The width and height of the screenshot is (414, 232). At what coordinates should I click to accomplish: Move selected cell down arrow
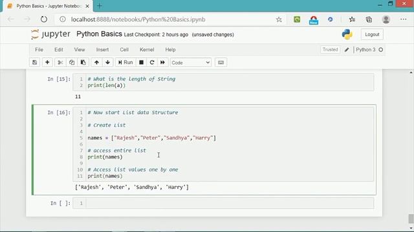pos(108,63)
